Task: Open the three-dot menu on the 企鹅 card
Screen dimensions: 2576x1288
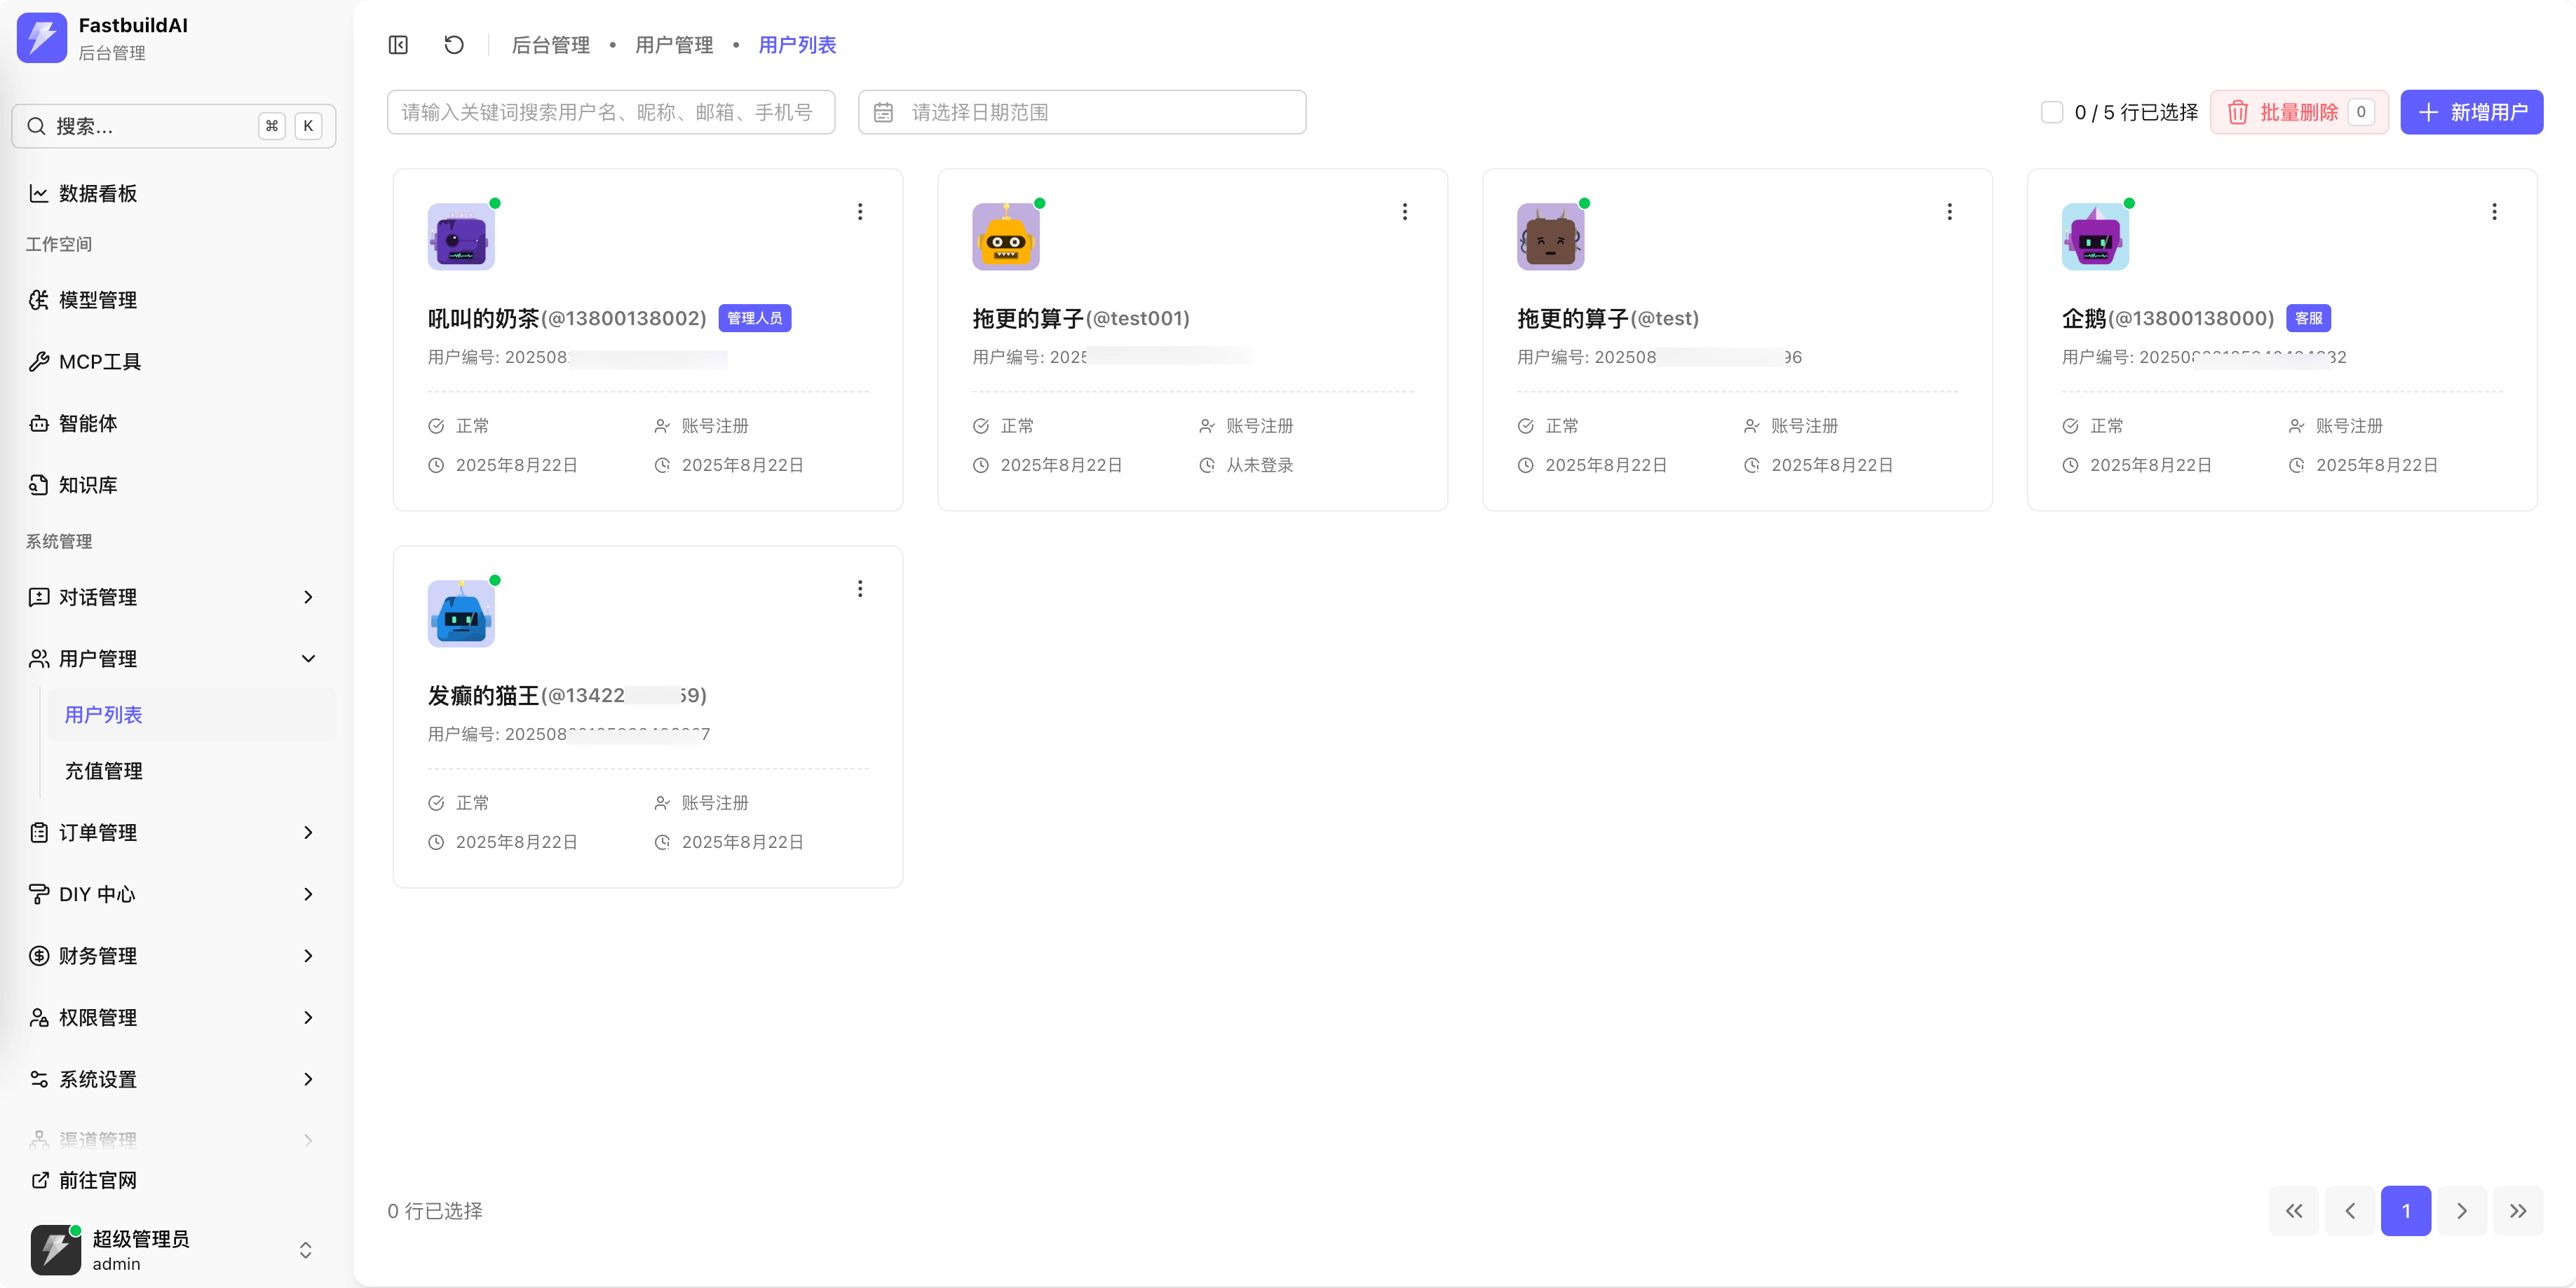Action: [2494, 212]
